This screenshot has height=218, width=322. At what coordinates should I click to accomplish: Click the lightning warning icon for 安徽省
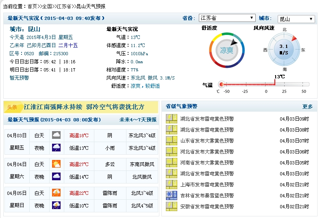[172, 207]
